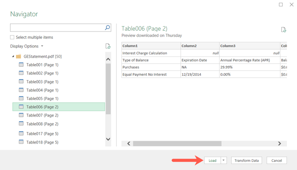
Task: Open the Display Options dropdown
Action: point(27,46)
